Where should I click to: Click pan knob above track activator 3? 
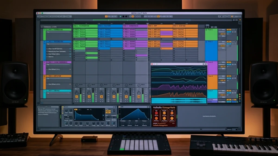[x=102, y=93]
